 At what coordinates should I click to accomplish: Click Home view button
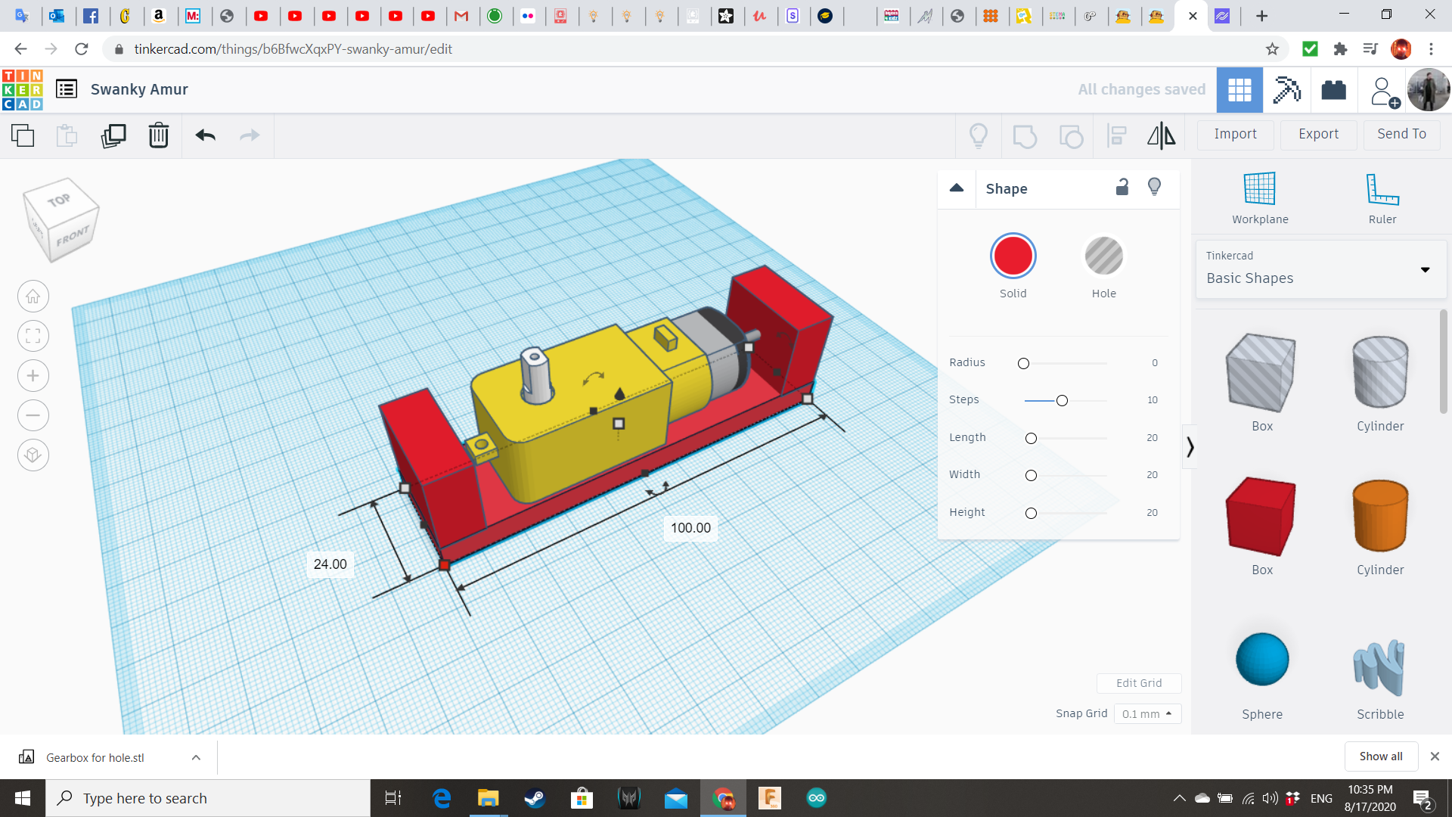click(x=33, y=297)
